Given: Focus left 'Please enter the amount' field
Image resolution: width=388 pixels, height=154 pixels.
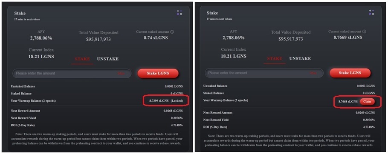Looking at the screenshot, I should [x=72, y=73].
